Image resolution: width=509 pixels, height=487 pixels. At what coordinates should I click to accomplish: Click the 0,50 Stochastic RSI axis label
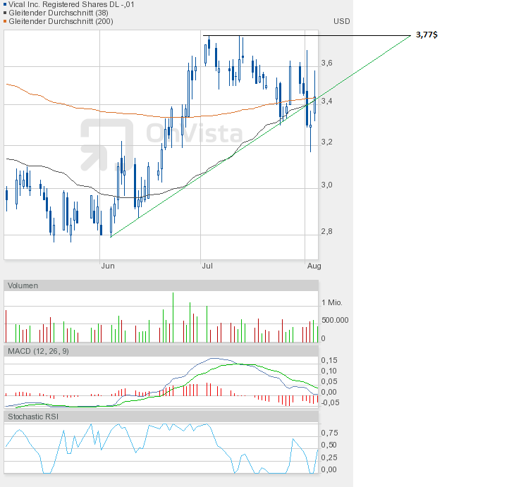[329, 445]
